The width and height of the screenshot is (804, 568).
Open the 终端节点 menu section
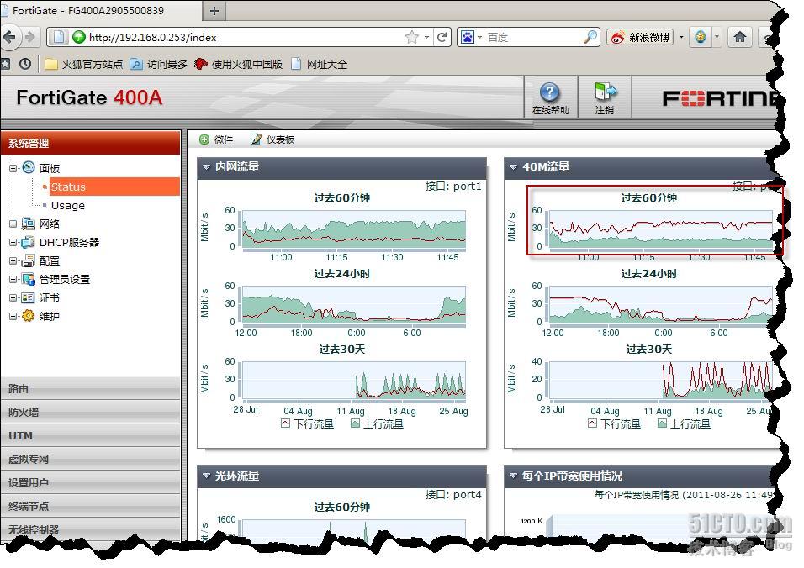(x=91, y=507)
